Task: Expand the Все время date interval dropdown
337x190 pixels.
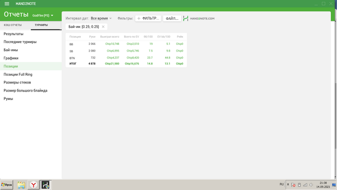Action: click(101, 18)
